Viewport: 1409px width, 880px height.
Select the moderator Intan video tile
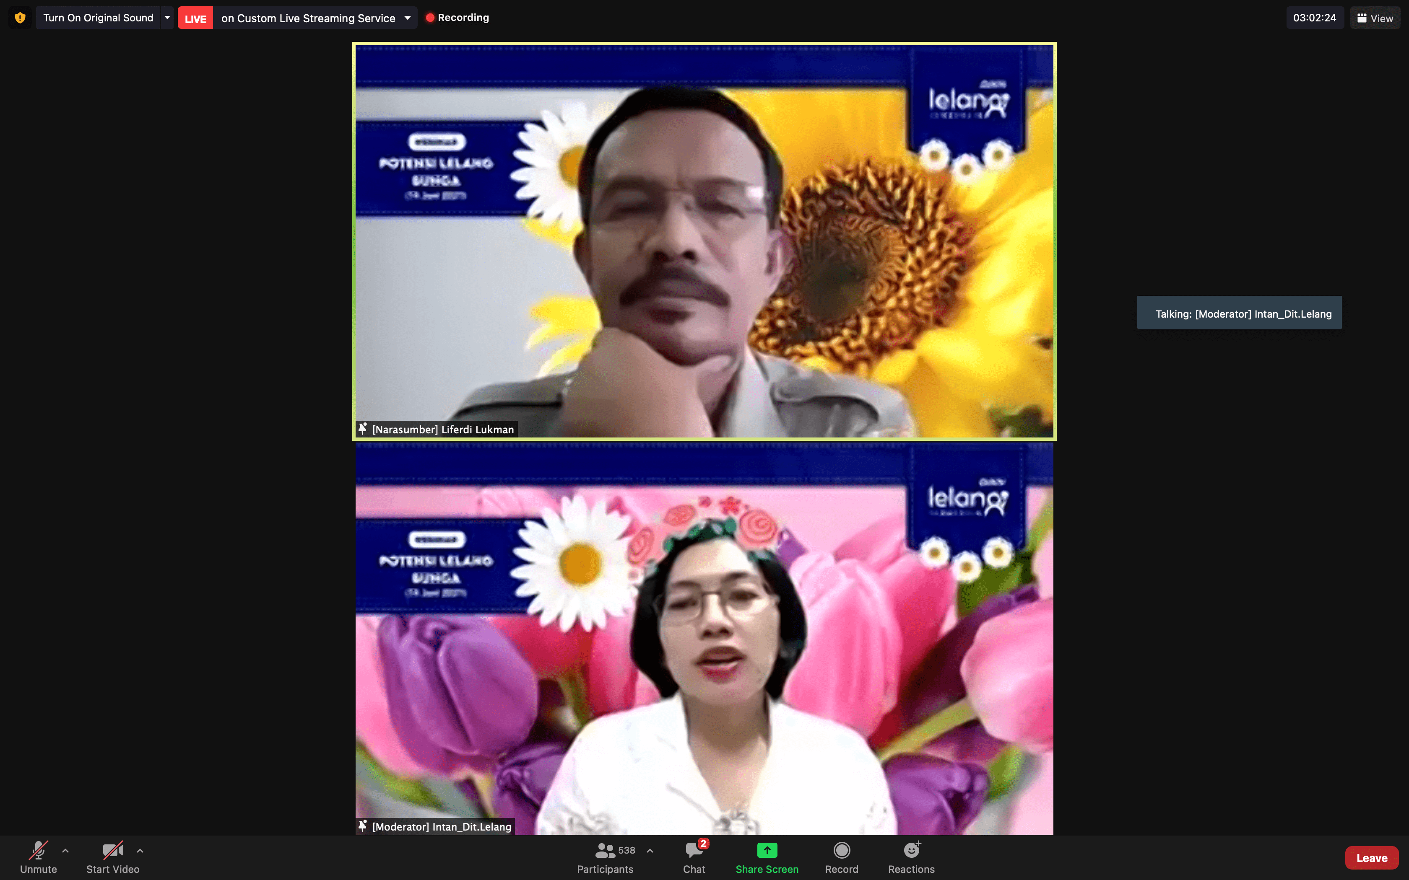[704, 640]
